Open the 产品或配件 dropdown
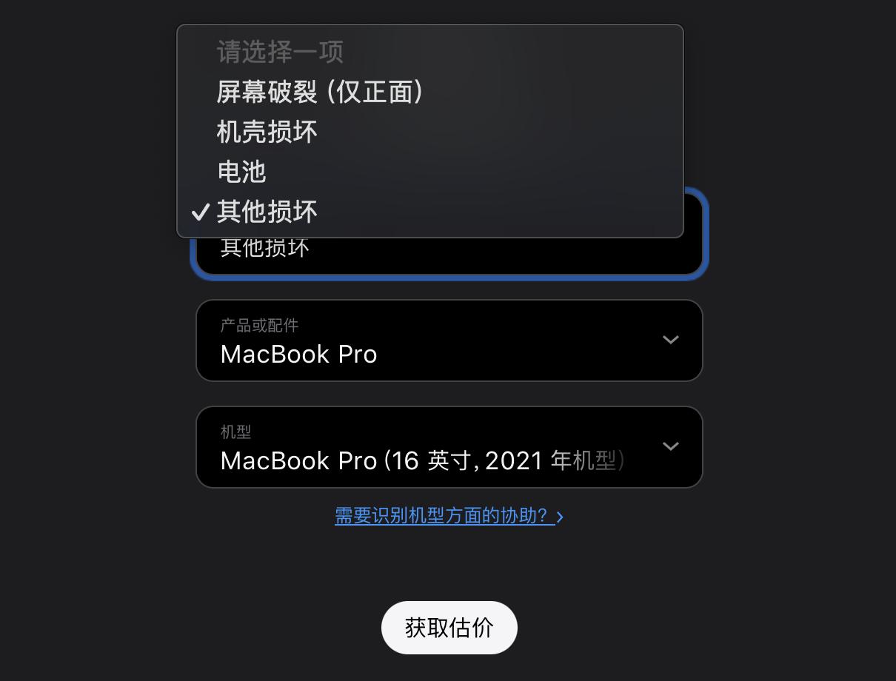The width and height of the screenshot is (896, 681). [x=449, y=340]
